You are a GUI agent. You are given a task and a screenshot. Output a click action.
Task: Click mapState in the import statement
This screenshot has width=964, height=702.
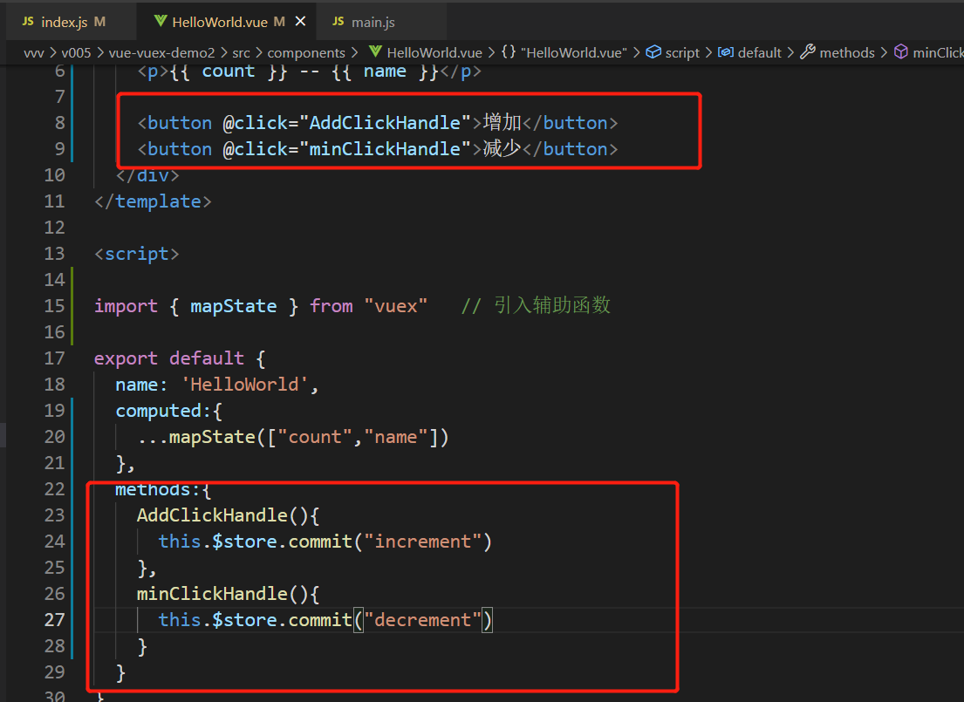(x=234, y=306)
